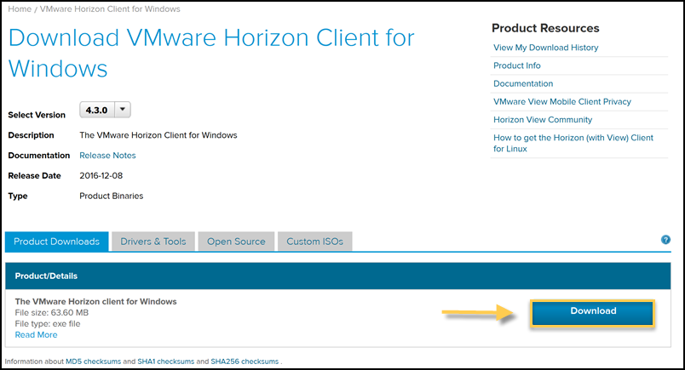Click the page title Download VMware Horizon Client

211,53
